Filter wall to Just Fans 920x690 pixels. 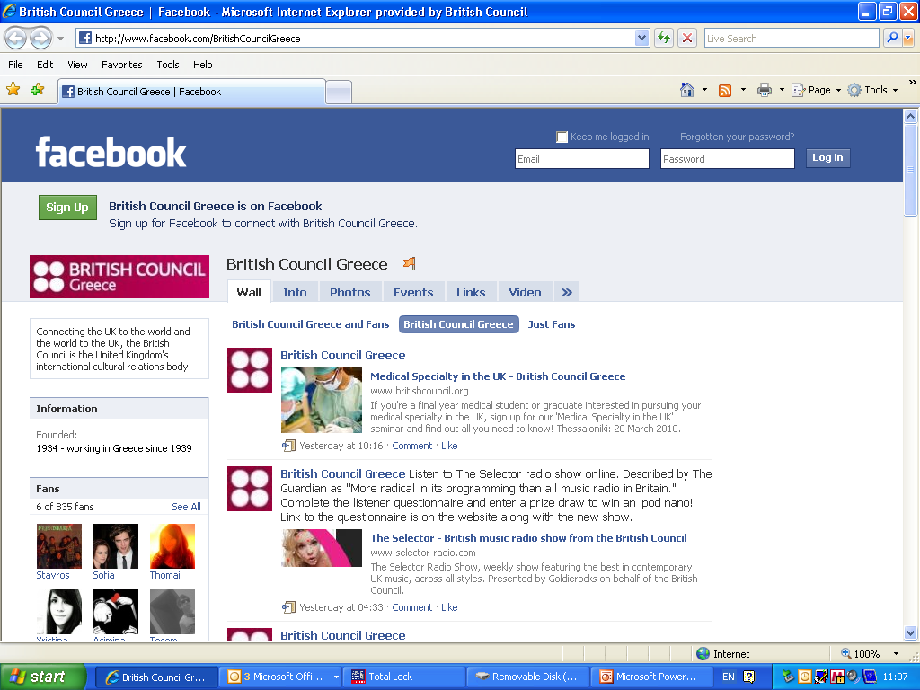pos(552,324)
